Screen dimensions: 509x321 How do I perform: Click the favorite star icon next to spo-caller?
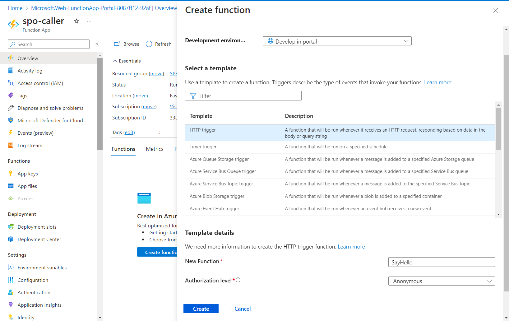click(x=76, y=21)
